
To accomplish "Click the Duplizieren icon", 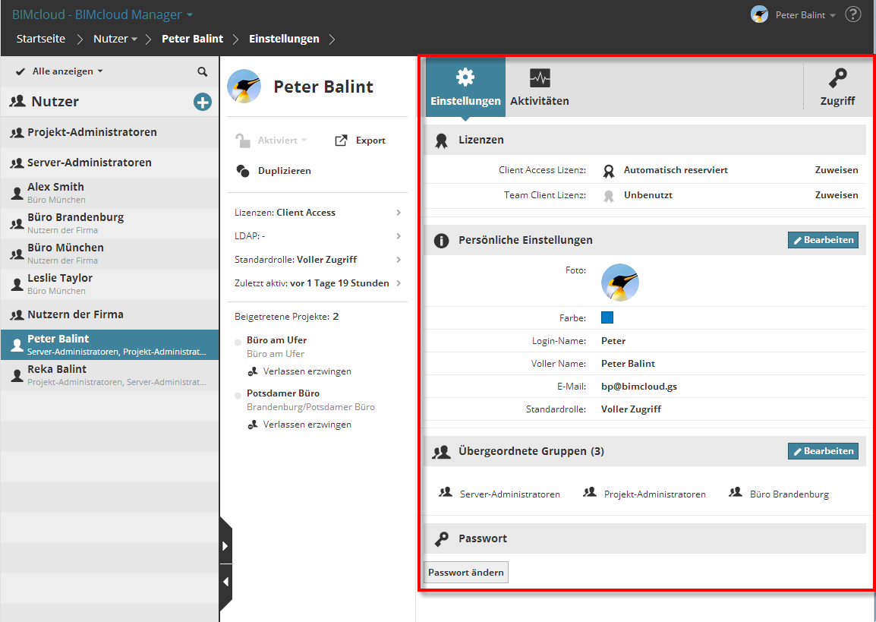I will [243, 170].
